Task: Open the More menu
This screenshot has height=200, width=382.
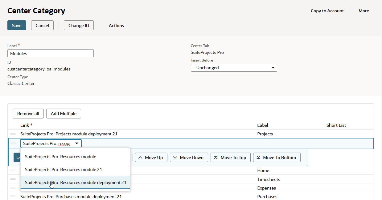Action: 364,11
